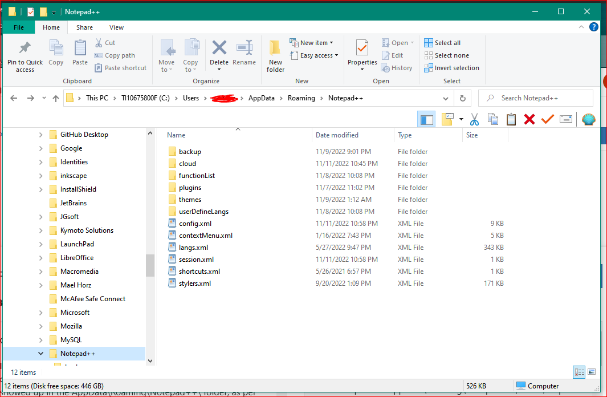Open the address bar history dropdown

pyautogui.click(x=446, y=98)
